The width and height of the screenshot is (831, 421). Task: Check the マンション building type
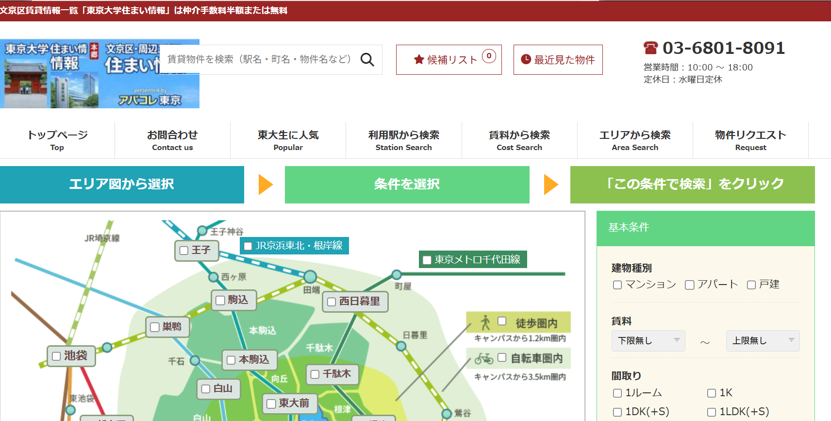[x=617, y=285]
